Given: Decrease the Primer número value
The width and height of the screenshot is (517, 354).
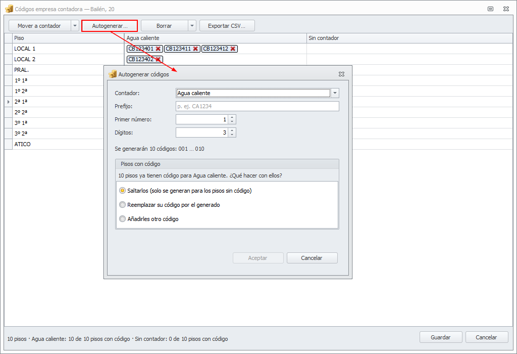Looking at the screenshot, I should (232, 121).
